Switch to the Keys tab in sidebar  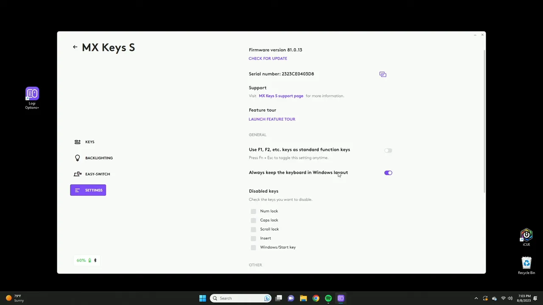click(x=77, y=141)
